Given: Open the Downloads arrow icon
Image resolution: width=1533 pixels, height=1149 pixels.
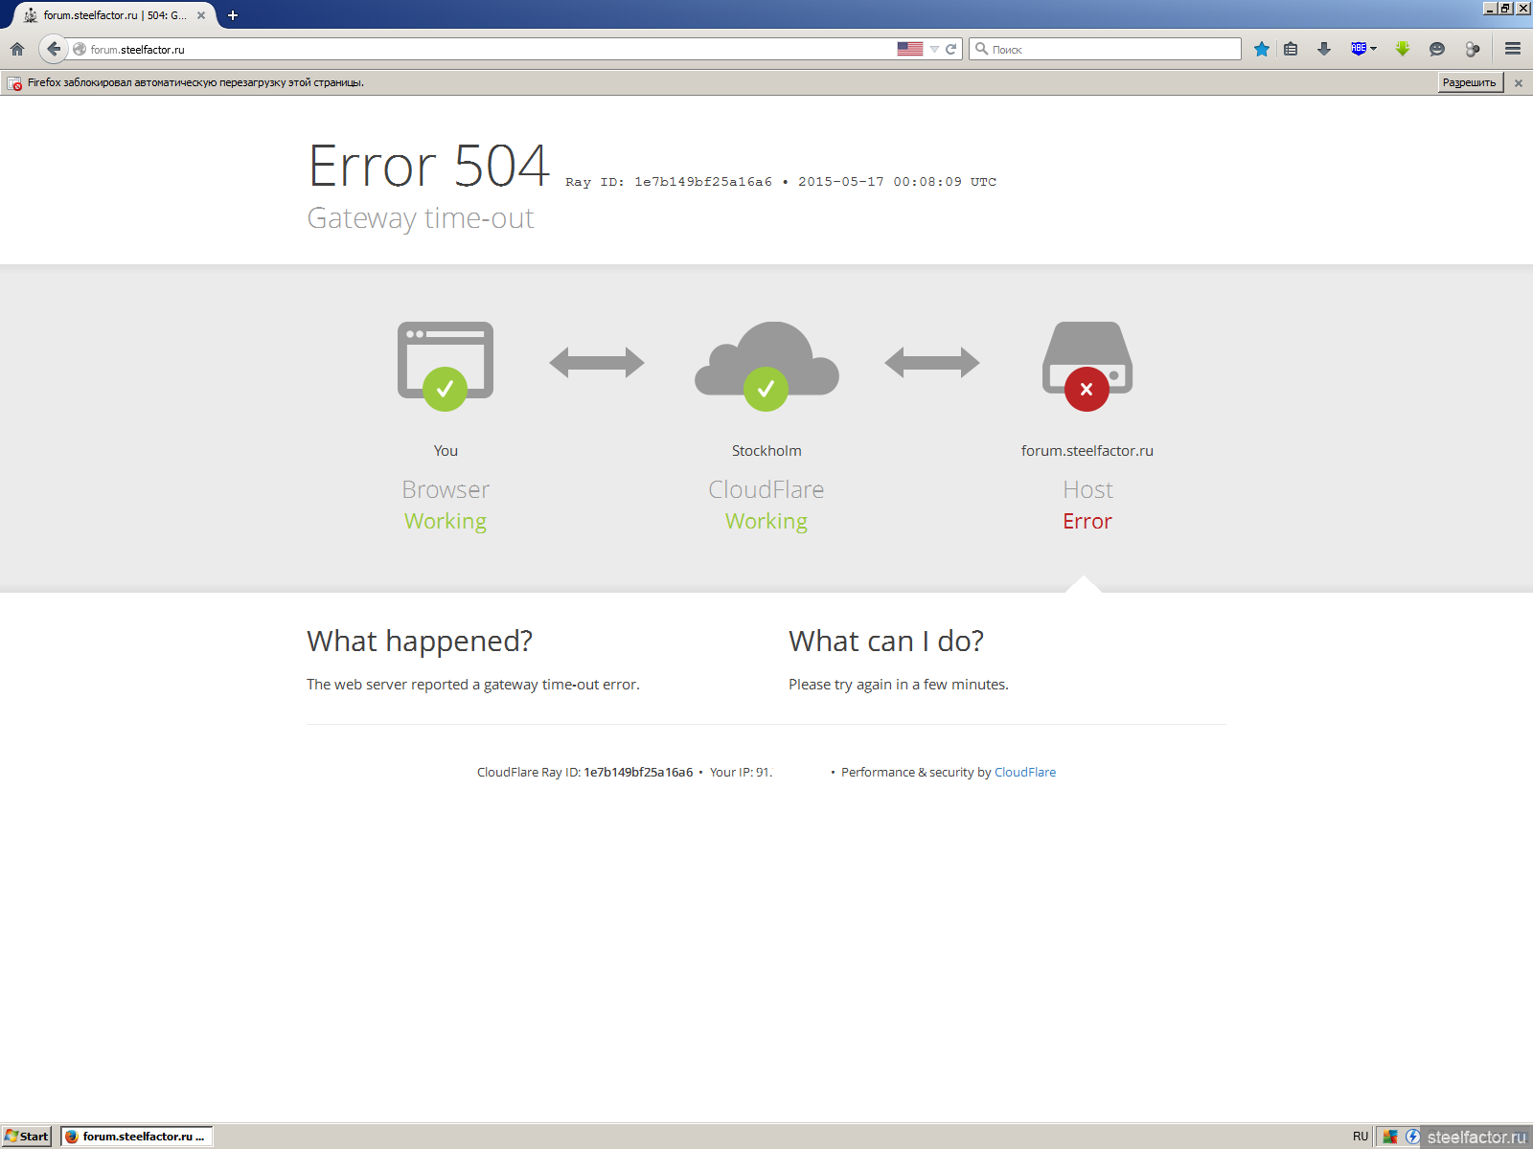Looking at the screenshot, I should [x=1324, y=49].
